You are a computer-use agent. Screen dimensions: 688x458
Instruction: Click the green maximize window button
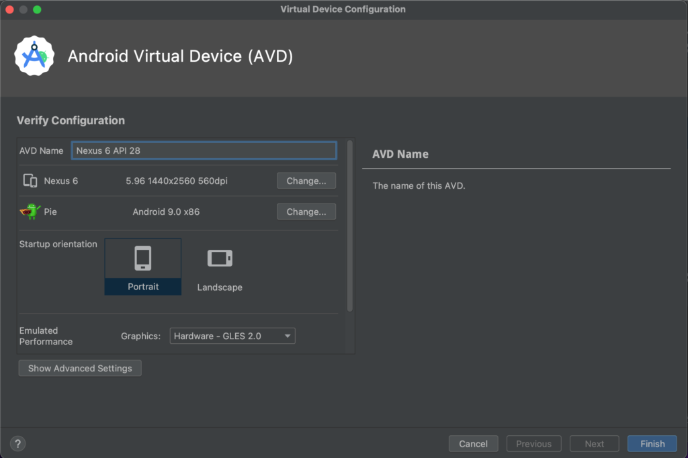38,9
